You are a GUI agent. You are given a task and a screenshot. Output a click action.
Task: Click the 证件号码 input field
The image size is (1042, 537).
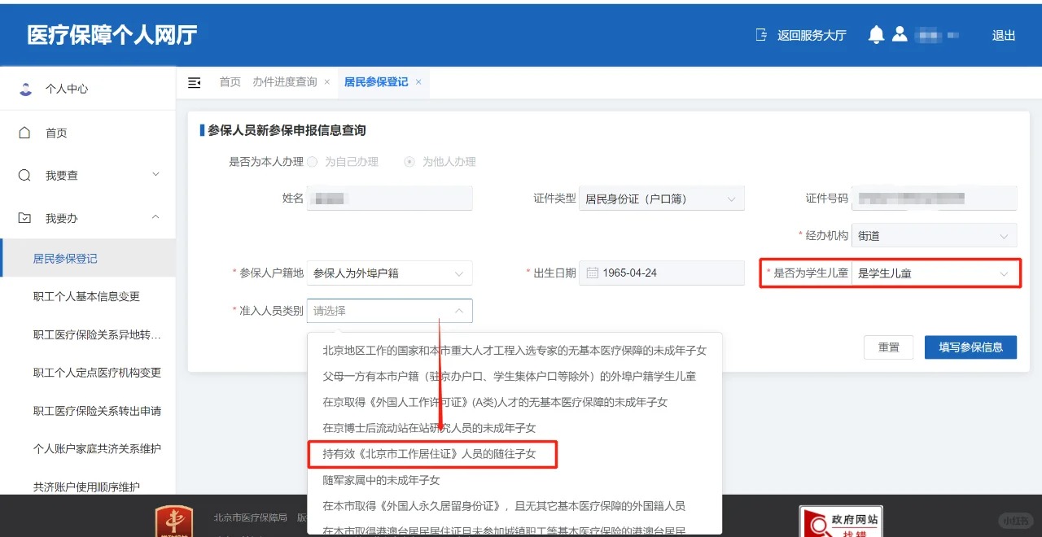pos(934,199)
